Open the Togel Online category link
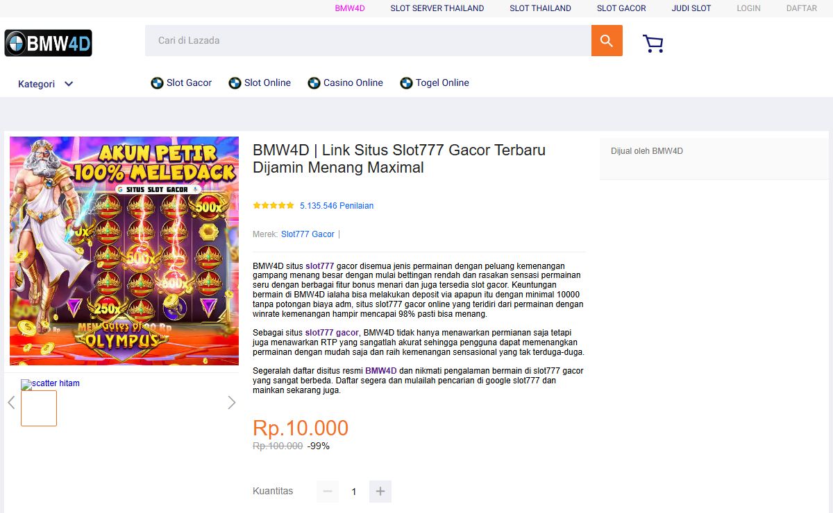The image size is (833, 513). 435,82
